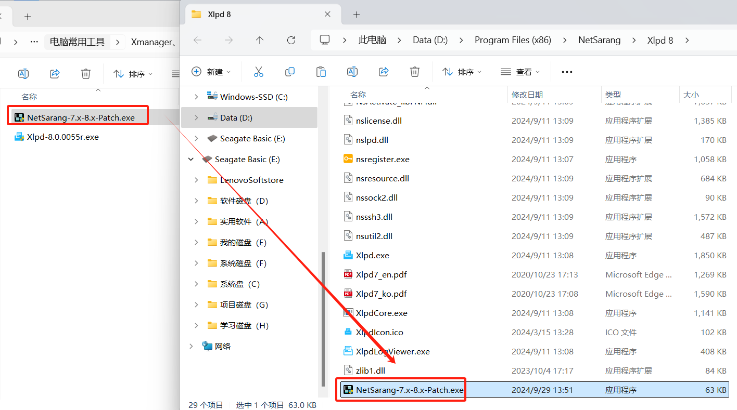Sort by the 名称 column header in Xlpd 8
Screen dimensions: 737x410
pos(358,95)
